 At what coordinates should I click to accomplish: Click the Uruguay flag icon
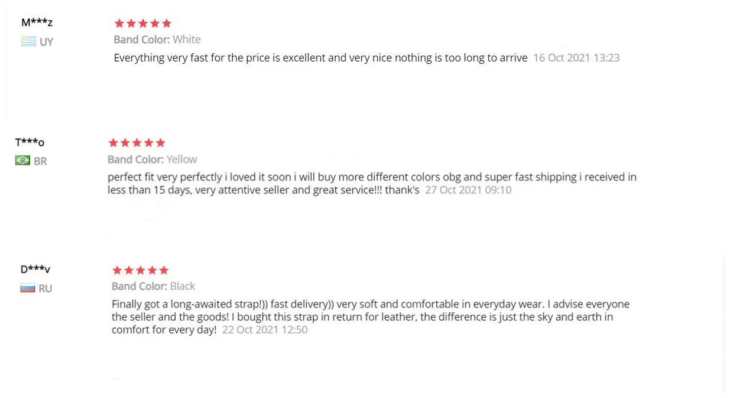coord(28,41)
